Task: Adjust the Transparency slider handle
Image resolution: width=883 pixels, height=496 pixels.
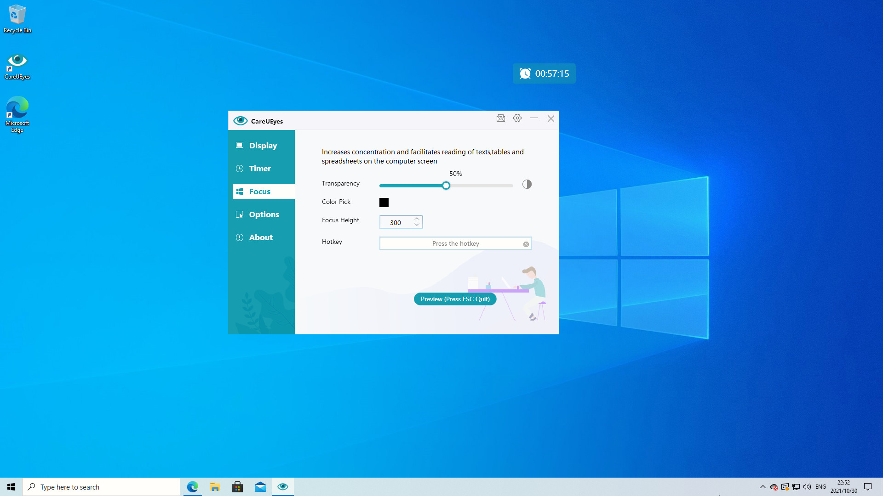Action: (446, 185)
